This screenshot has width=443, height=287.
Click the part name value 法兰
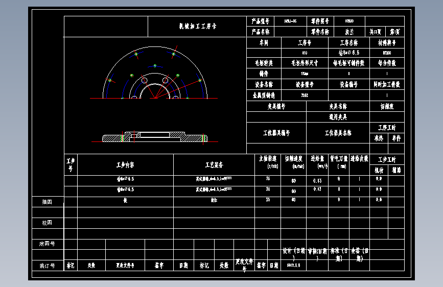(350, 32)
